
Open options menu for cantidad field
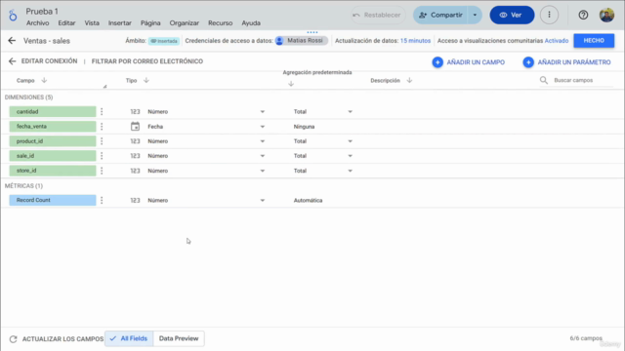coord(102,112)
